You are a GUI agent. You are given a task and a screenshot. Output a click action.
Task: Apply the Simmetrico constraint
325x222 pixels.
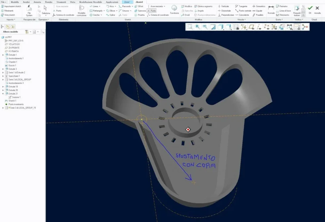pos(259,6)
